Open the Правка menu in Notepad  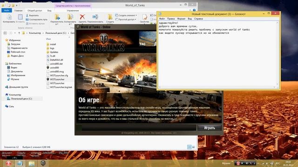171,19
